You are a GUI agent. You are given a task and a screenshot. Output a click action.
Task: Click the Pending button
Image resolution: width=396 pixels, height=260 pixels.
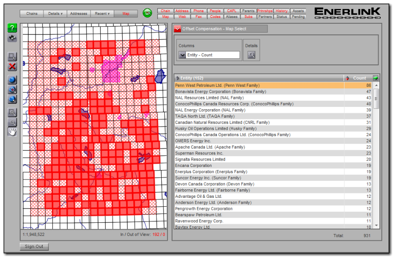coord(298,17)
